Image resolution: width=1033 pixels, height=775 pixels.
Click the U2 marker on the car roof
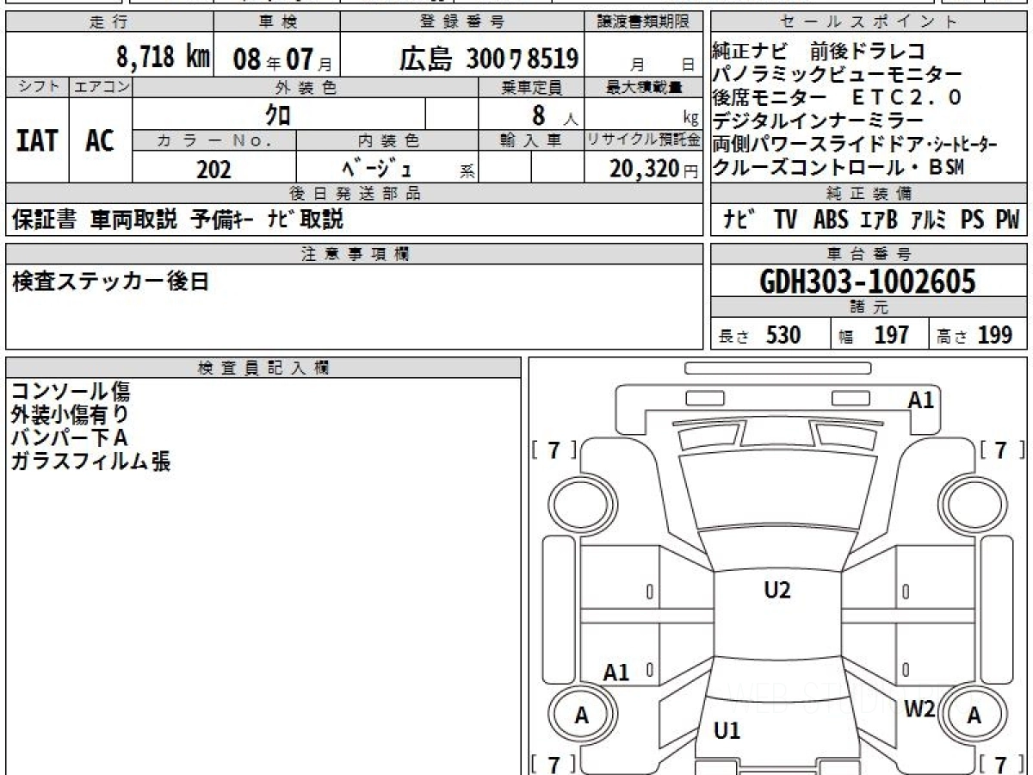pos(776,591)
